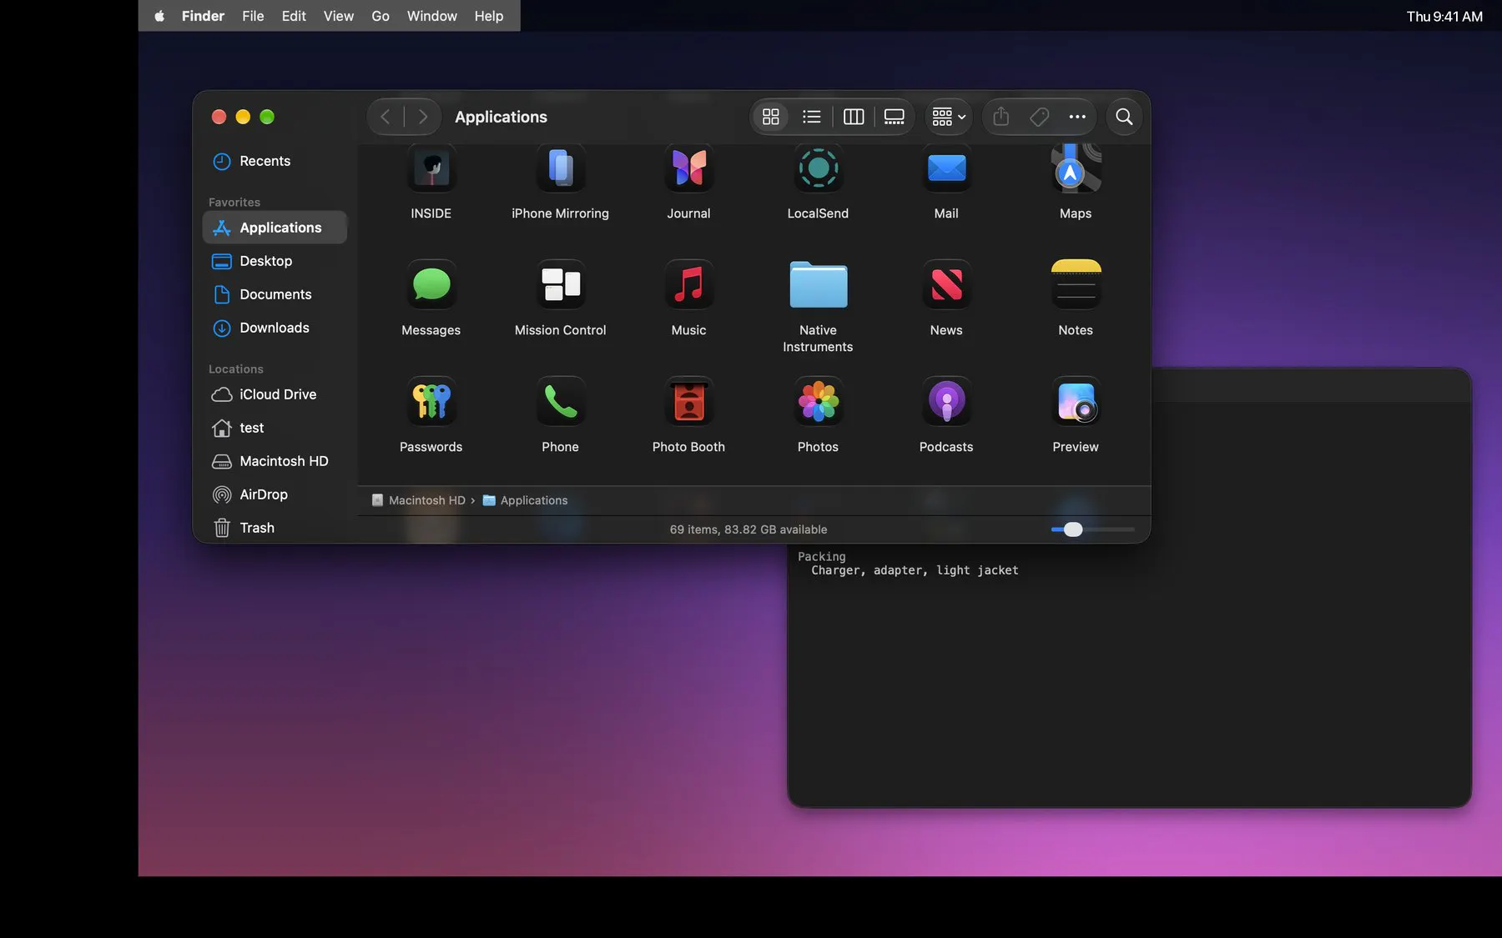Open the Go menu
Image resolution: width=1502 pixels, height=938 pixels.
(x=381, y=16)
